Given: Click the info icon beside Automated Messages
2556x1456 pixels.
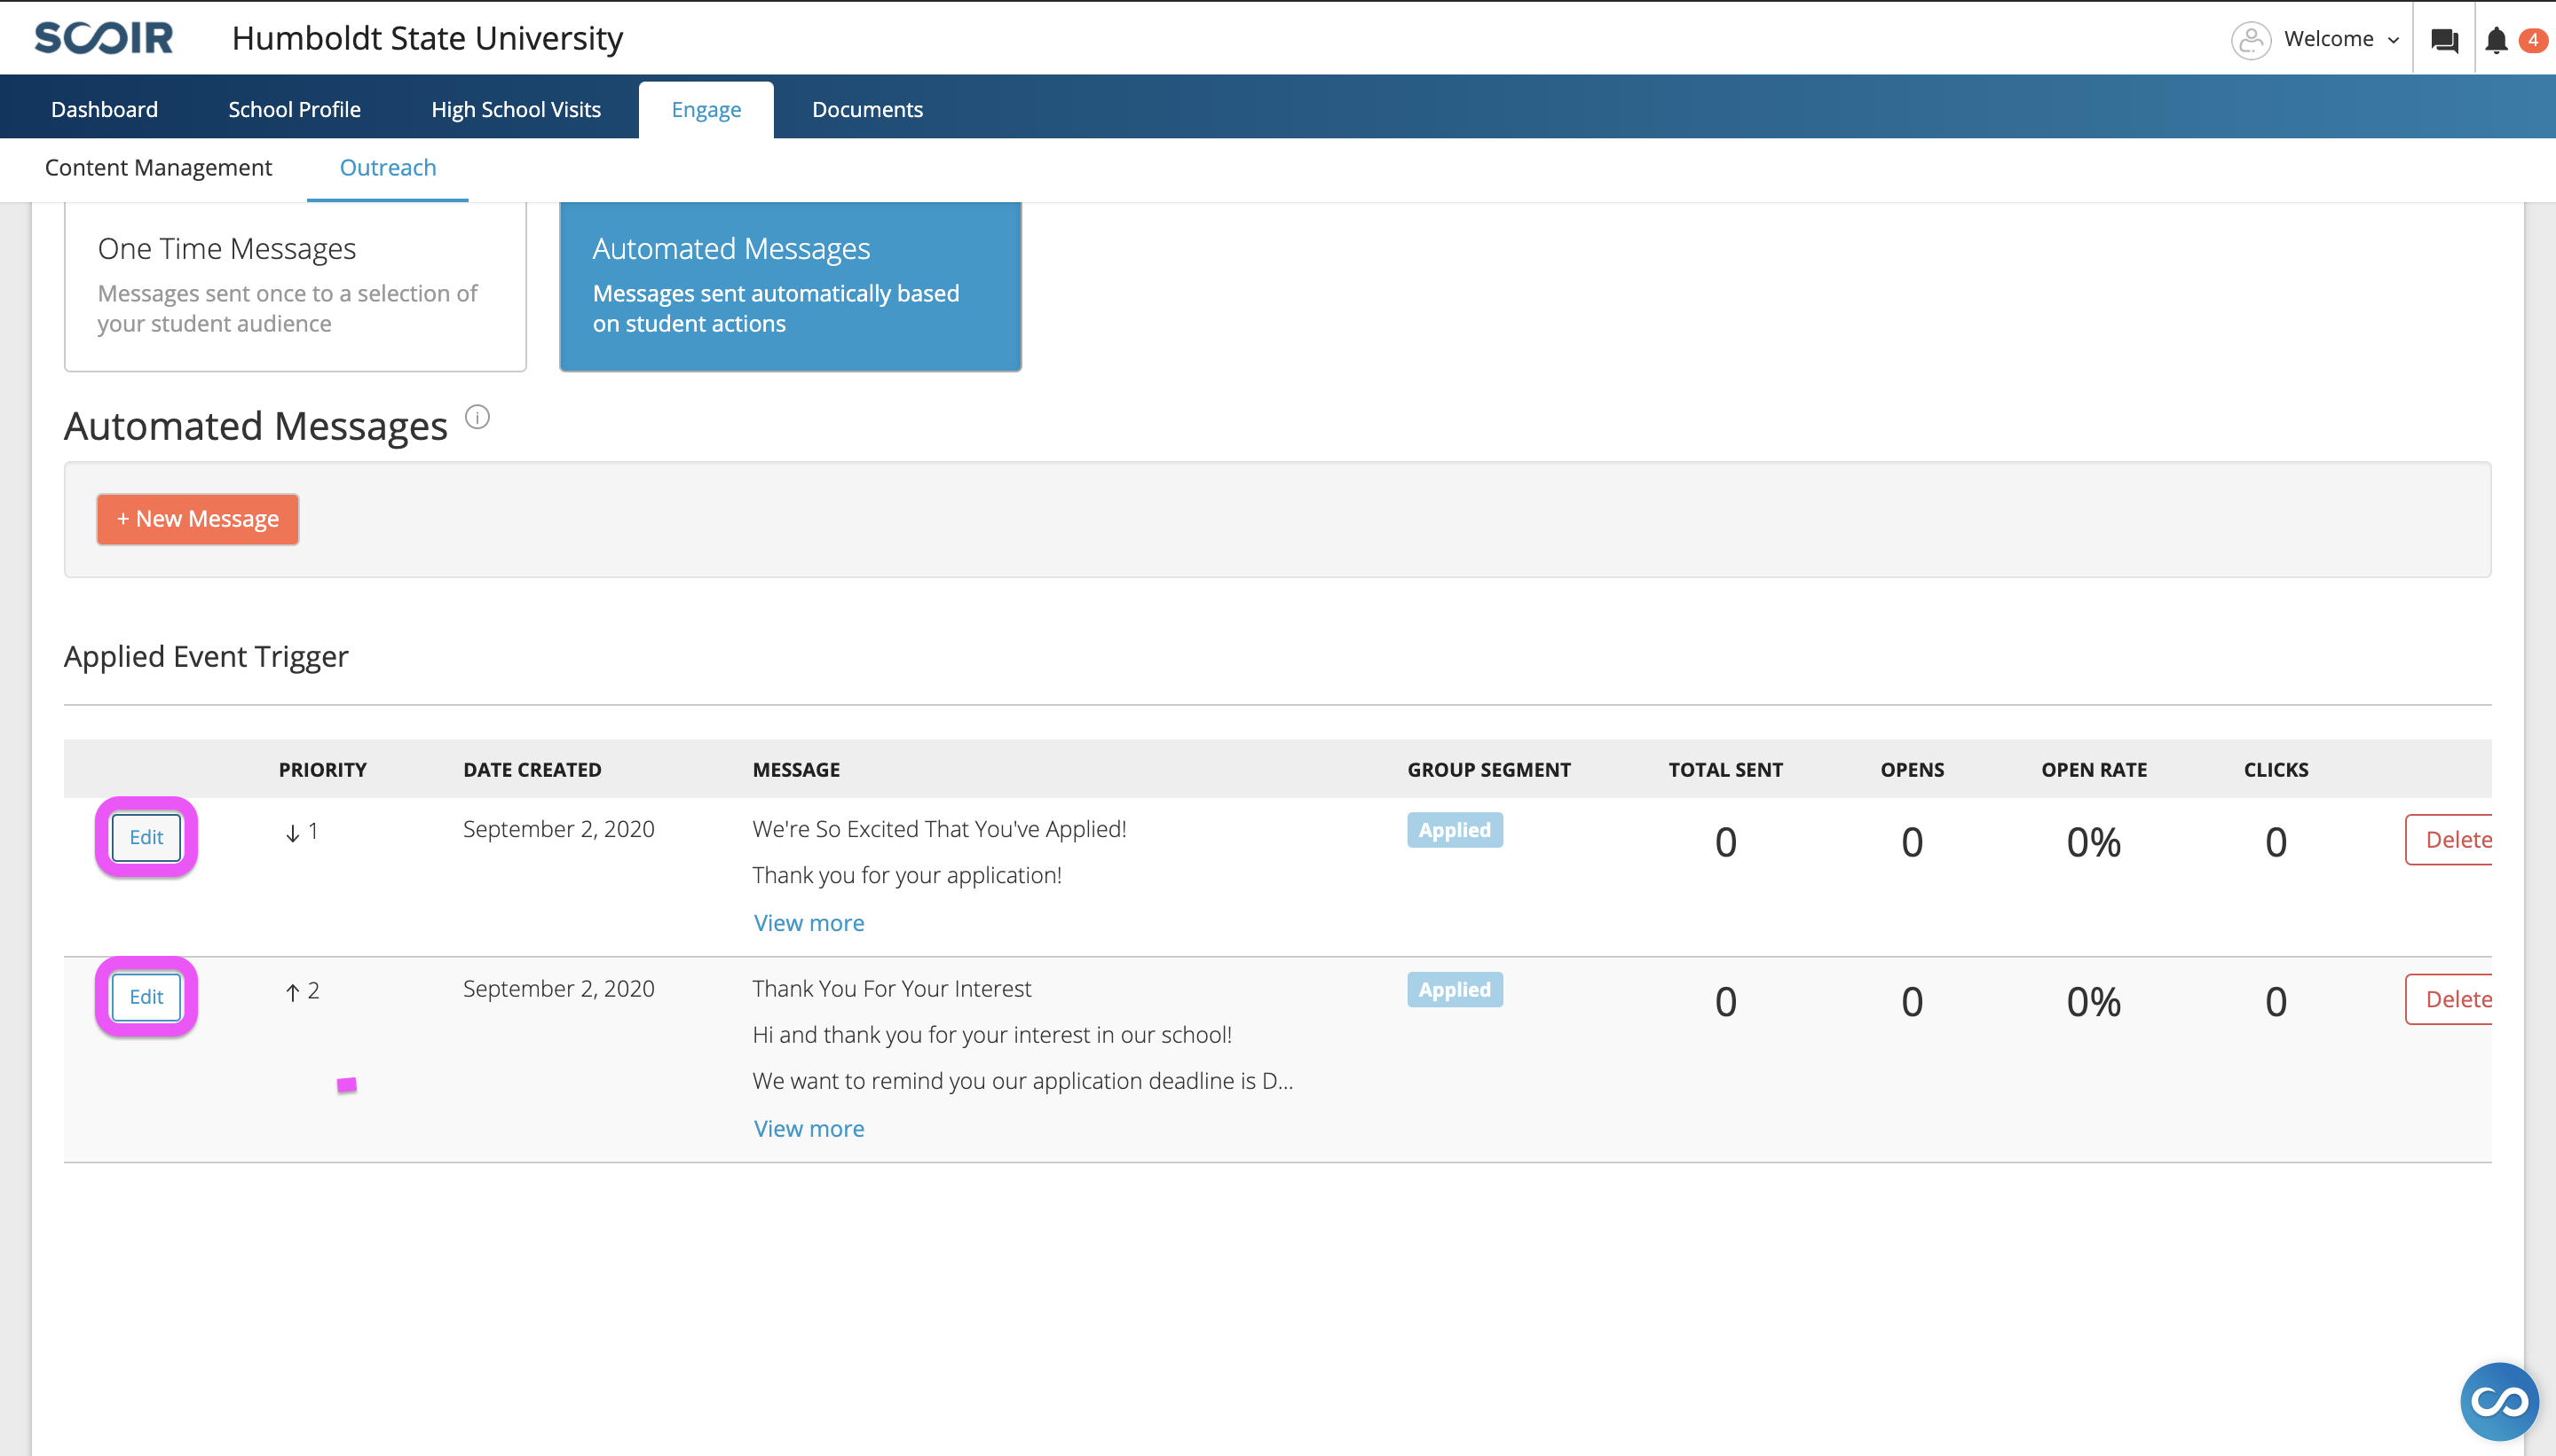Looking at the screenshot, I should [477, 417].
